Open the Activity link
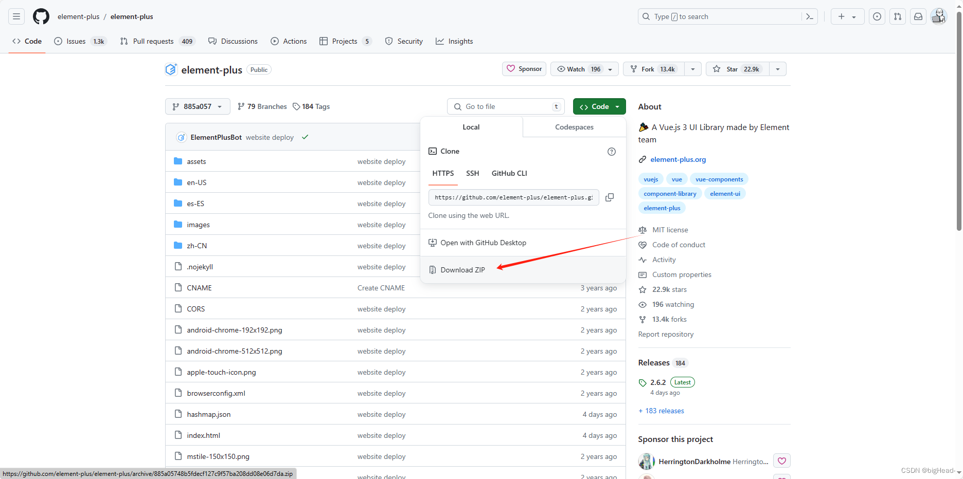The width and height of the screenshot is (963, 479). coord(664,260)
